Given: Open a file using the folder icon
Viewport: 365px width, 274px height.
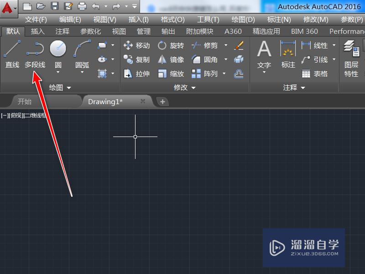Looking at the screenshot, I should (x=41, y=6).
